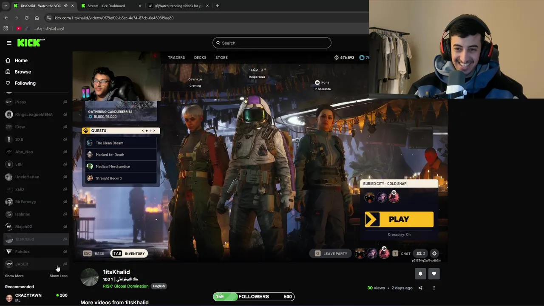Click the BACK button in game

click(94, 254)
